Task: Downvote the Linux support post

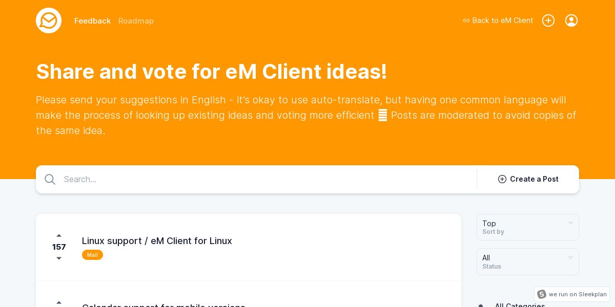Action: 59,258
